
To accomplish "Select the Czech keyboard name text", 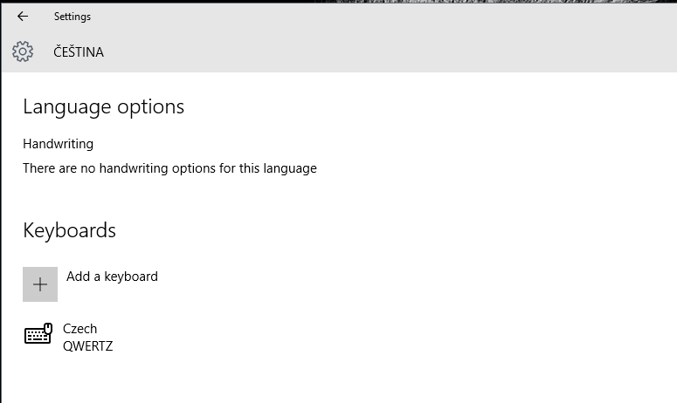I will [x=80, y=329].
